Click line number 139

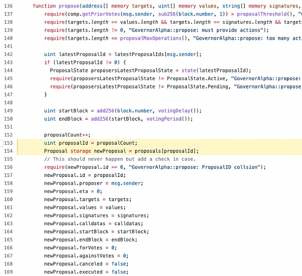8,30
